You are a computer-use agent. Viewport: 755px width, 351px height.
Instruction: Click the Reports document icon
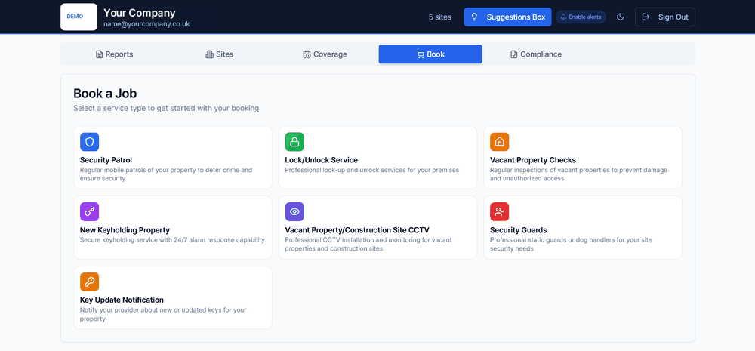[x=99, y=54]
